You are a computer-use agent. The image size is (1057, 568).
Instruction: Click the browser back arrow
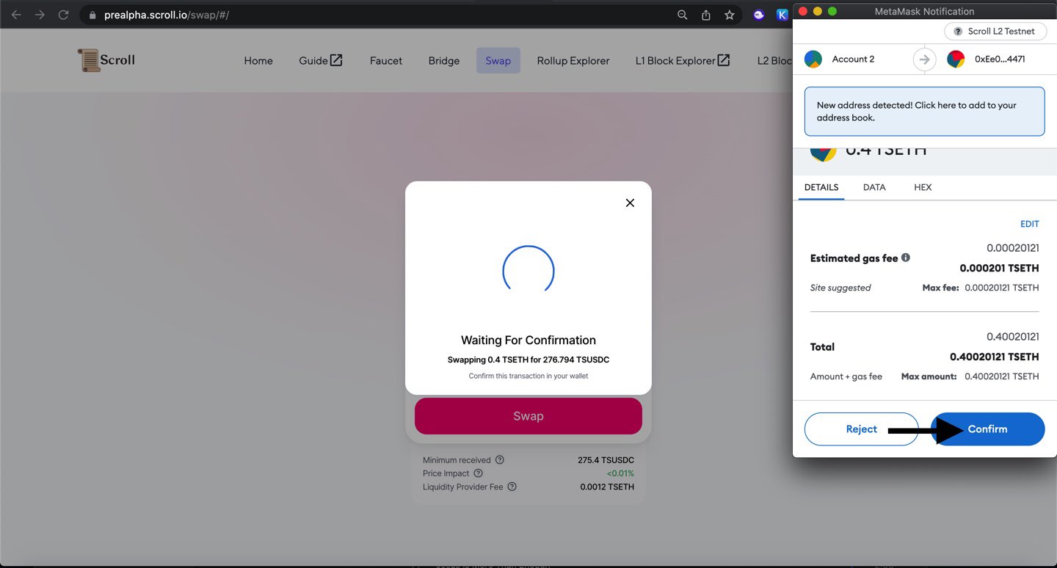[x=16, y=15]
